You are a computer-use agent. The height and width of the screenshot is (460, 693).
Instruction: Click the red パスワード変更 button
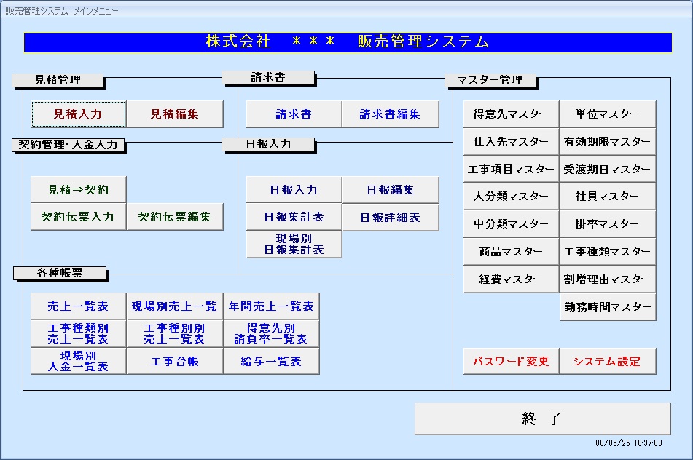tap(511, 362)
